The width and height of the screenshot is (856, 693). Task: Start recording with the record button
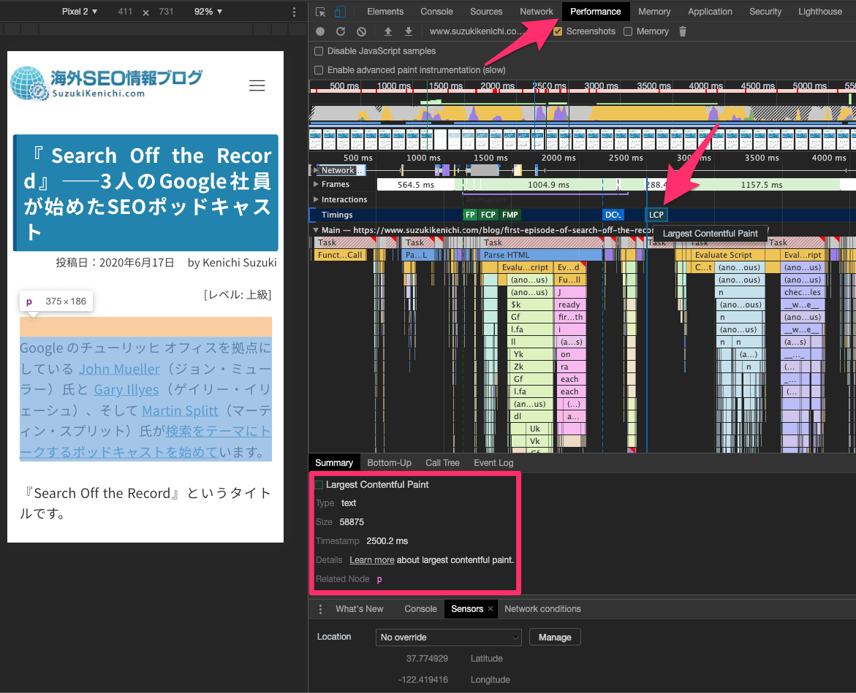(320, 31)
